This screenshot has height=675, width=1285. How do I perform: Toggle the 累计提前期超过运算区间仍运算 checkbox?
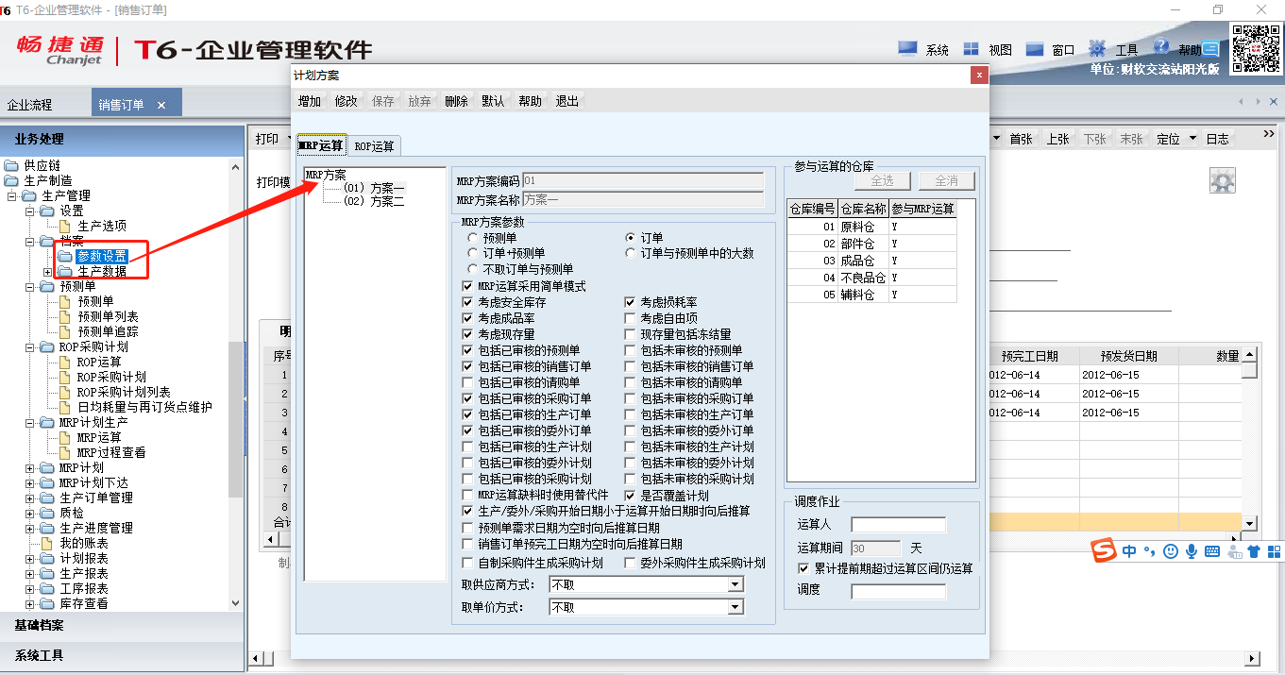(x=804, y=568)
